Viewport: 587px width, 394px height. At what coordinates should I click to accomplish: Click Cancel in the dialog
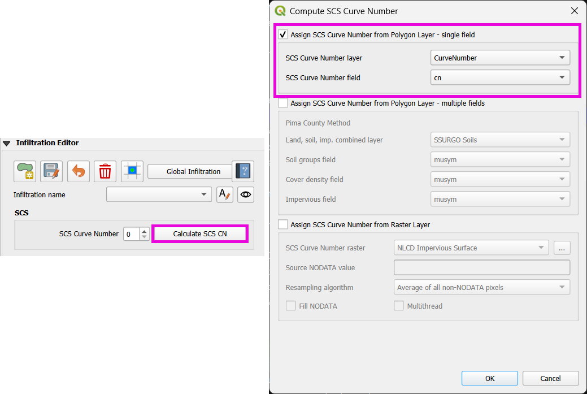[550, 378]
